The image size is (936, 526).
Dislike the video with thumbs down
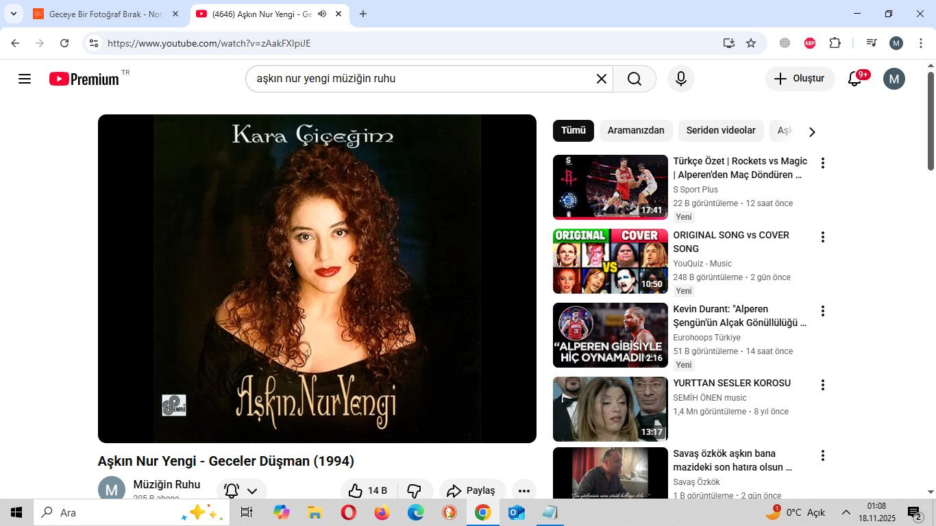tap(414, 490)
